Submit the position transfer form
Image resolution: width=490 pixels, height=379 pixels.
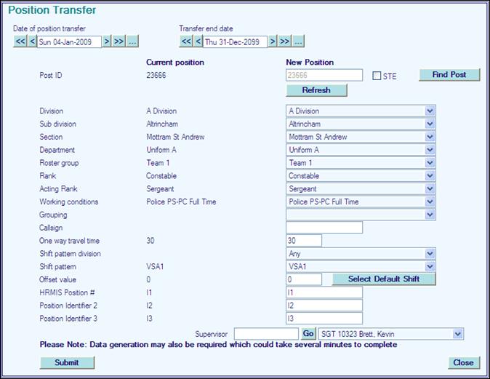click(x=67, y=362)
